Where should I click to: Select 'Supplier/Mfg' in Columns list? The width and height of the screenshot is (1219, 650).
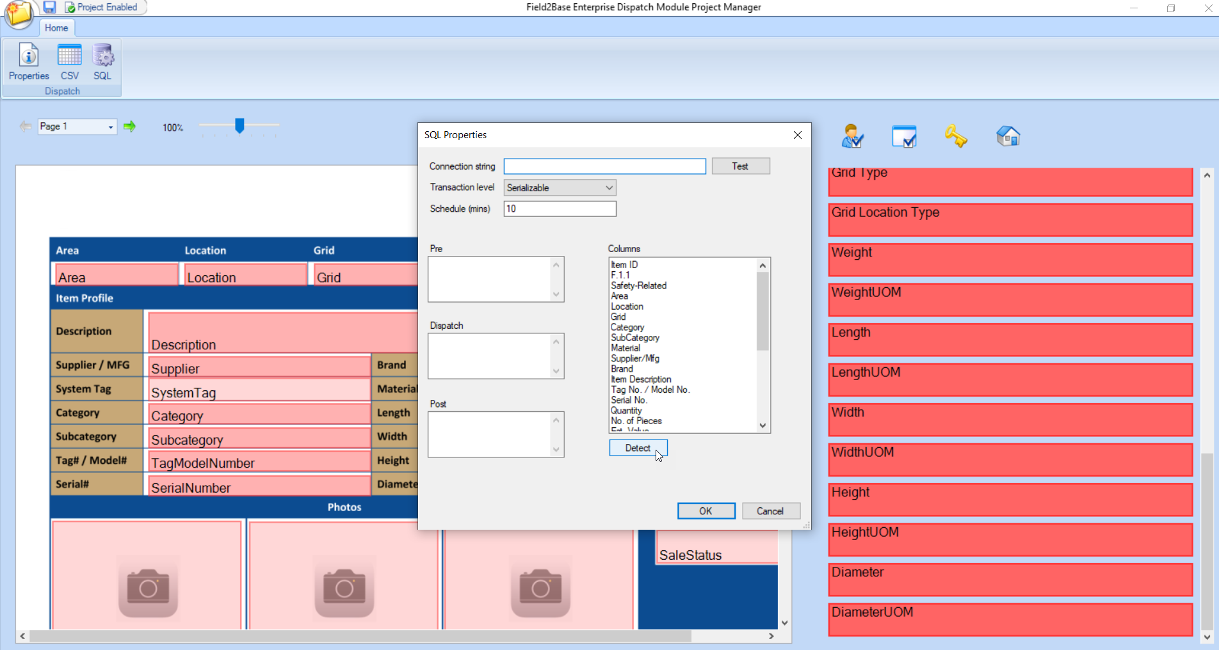tap(634, 358)
